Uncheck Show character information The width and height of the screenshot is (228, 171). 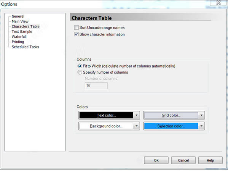(76, 34)
